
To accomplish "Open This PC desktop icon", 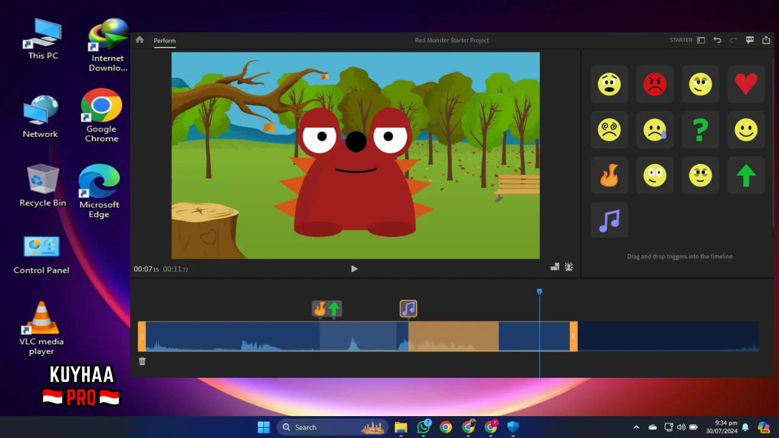I will tap(43, 39).
